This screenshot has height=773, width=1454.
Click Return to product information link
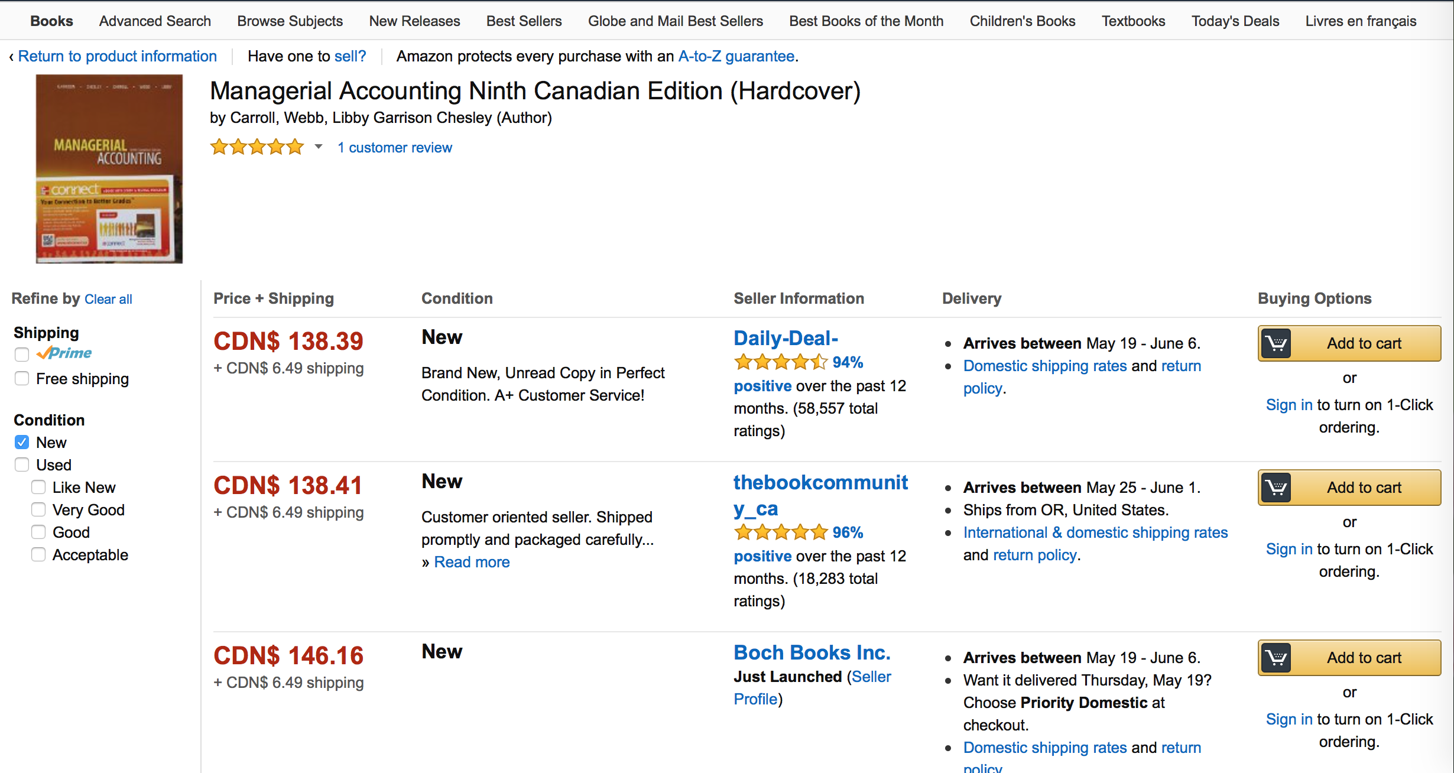coord(117,56)
